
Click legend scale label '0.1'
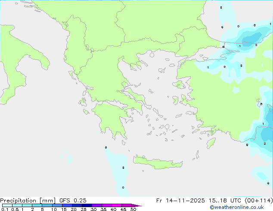(5, 209)
